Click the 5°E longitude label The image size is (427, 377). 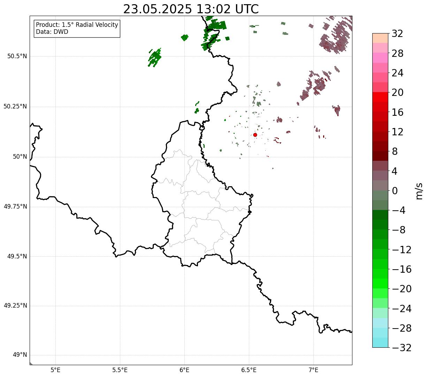coord(55,370)
